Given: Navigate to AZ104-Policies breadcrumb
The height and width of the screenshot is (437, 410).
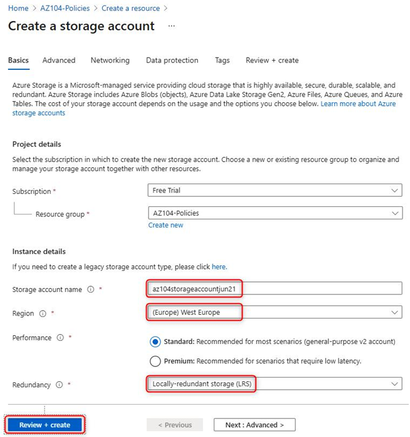Looking at the screenshot, I should pos(65,8).
